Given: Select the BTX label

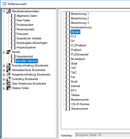Looking at the screenshot, I should click(74, 91).
